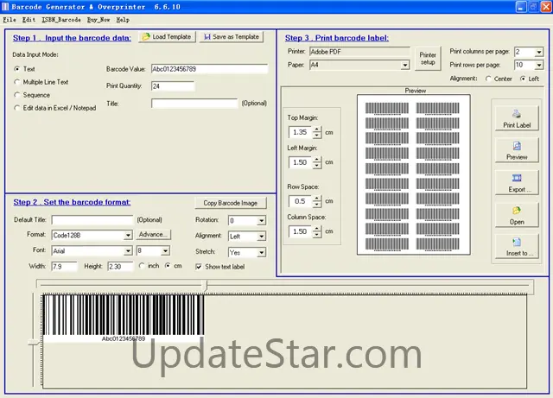Click the Export icon button
This screenshot has height=398, width=553.
point(517,182)
